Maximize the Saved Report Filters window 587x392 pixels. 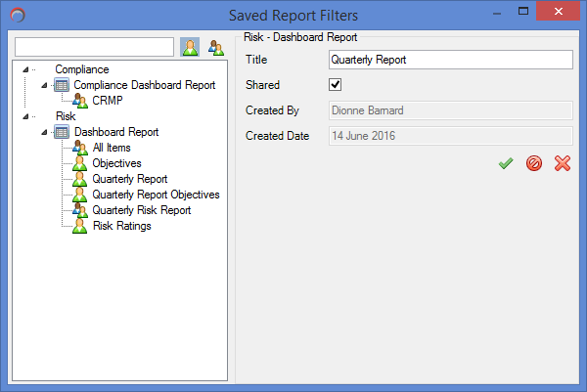point(523,12)
